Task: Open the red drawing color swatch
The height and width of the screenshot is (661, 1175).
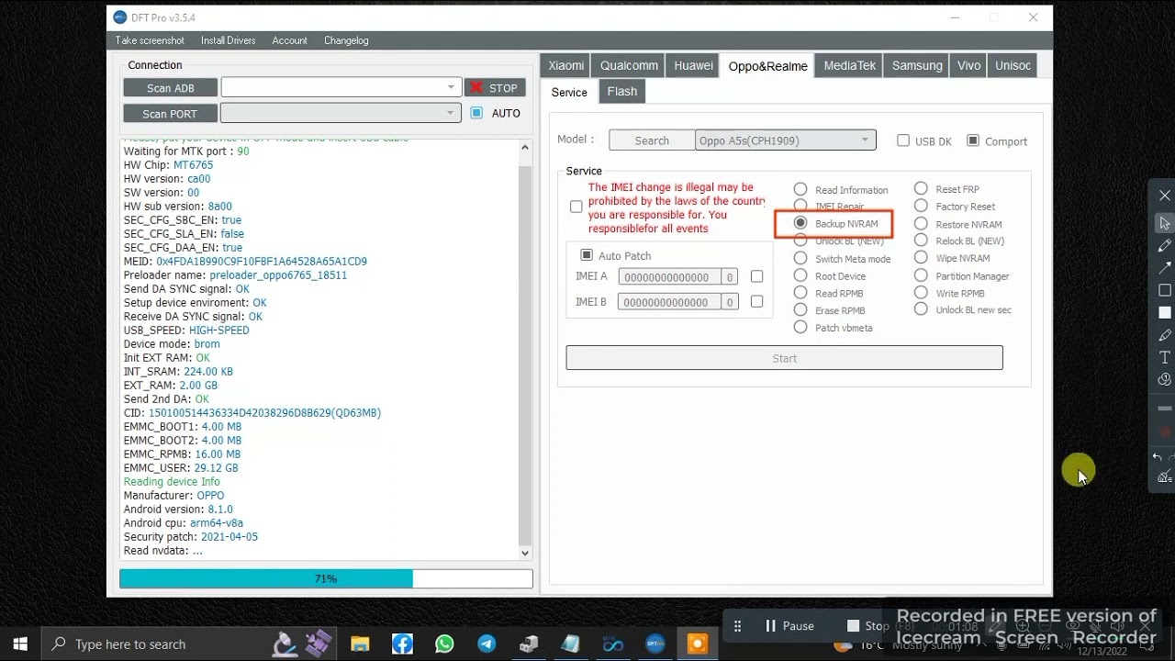Action: (x=1165, y=431)
